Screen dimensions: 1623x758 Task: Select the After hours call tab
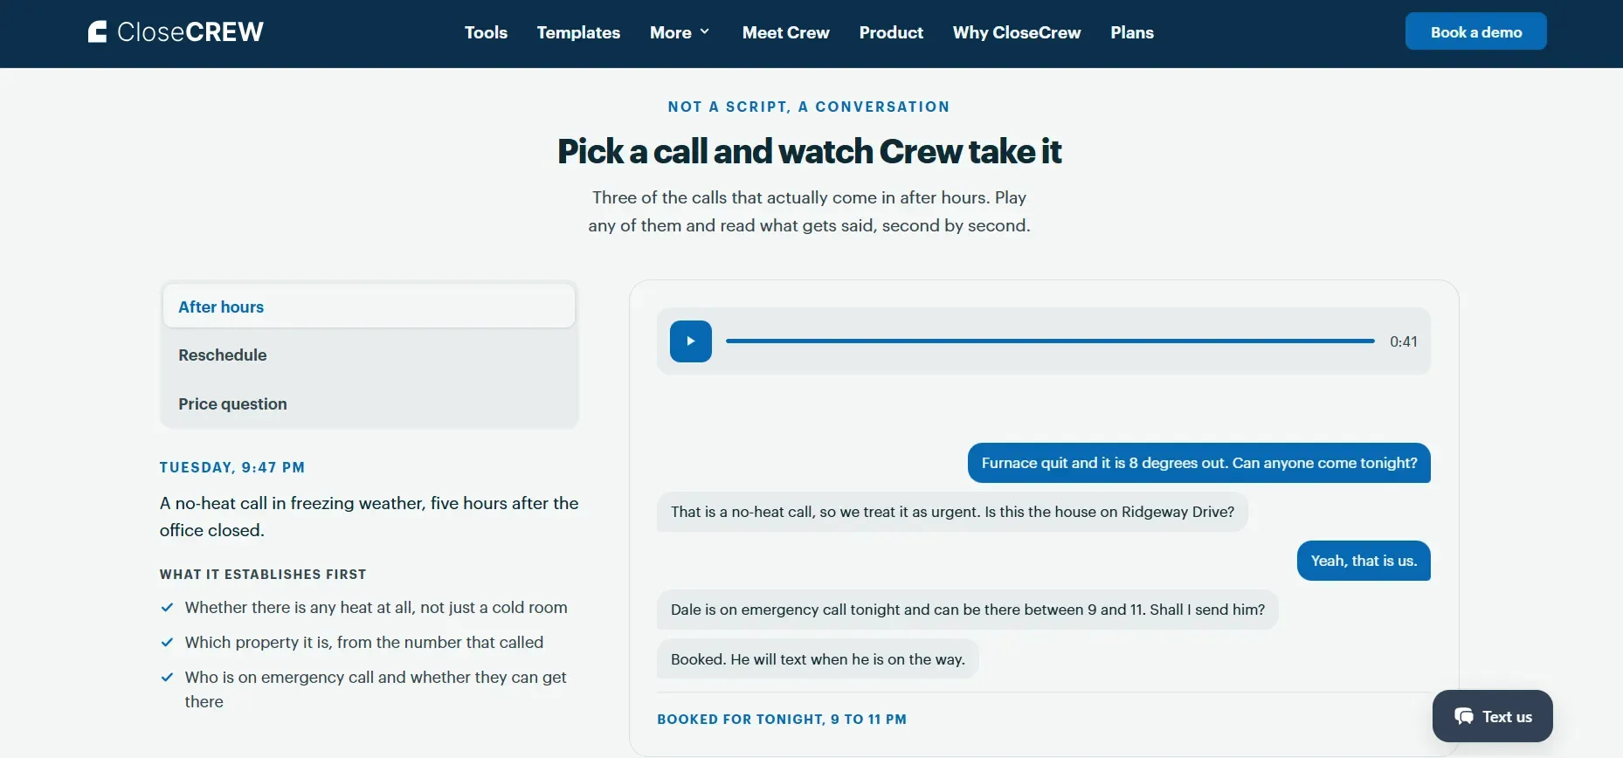click(x=369, y=307)
